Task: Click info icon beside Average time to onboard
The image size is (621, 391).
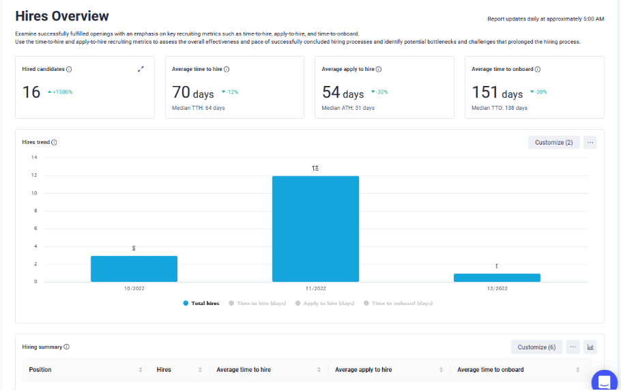Action: pos(538,70)
